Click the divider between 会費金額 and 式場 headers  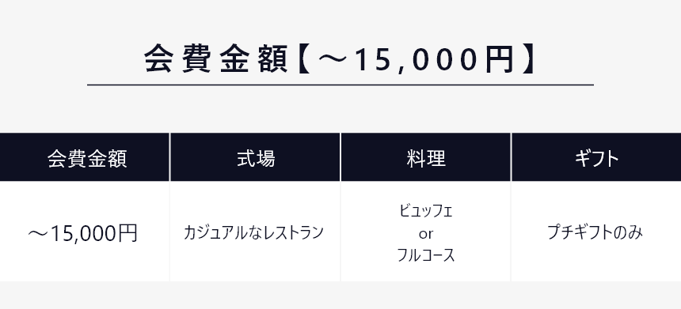pos(169,157)
